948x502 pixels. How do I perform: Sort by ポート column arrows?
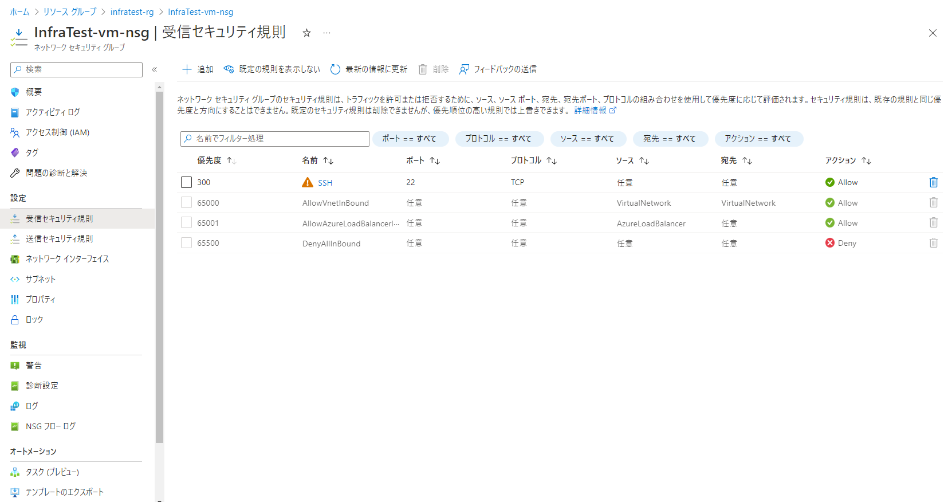435,161
